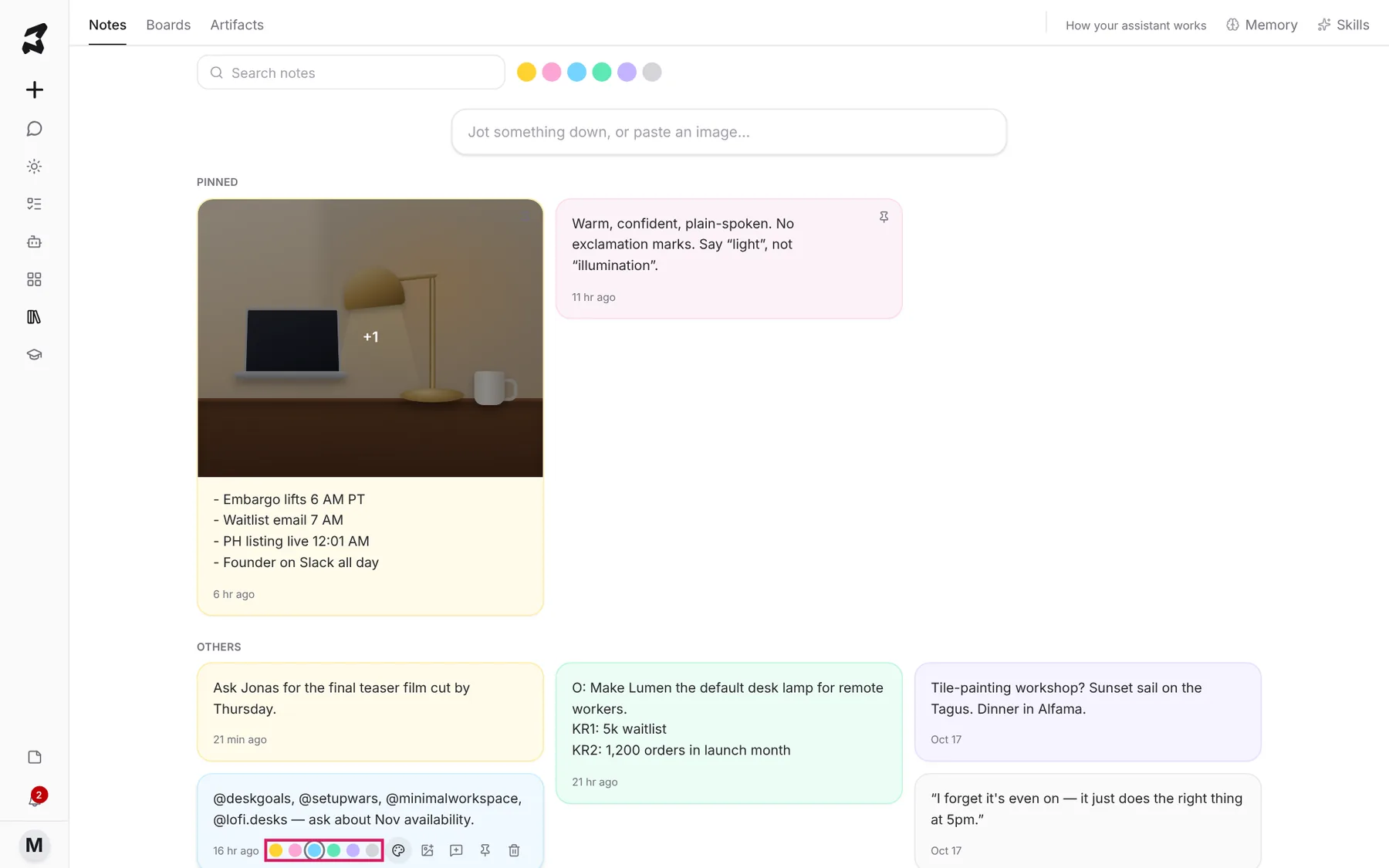This screenshot has width=1389, height=868.
Task: Open the checklist tasks icon in sidebar
Action: pos(34,204)
